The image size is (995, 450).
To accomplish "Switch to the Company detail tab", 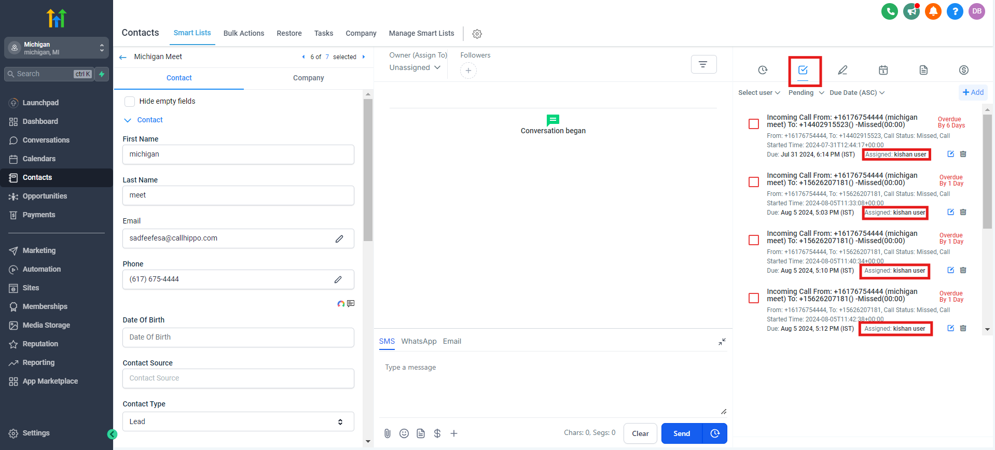I will [x=308, y=78].
